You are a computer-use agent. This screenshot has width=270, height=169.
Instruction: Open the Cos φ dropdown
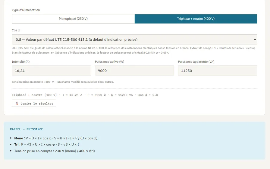[x=134, y=40]
